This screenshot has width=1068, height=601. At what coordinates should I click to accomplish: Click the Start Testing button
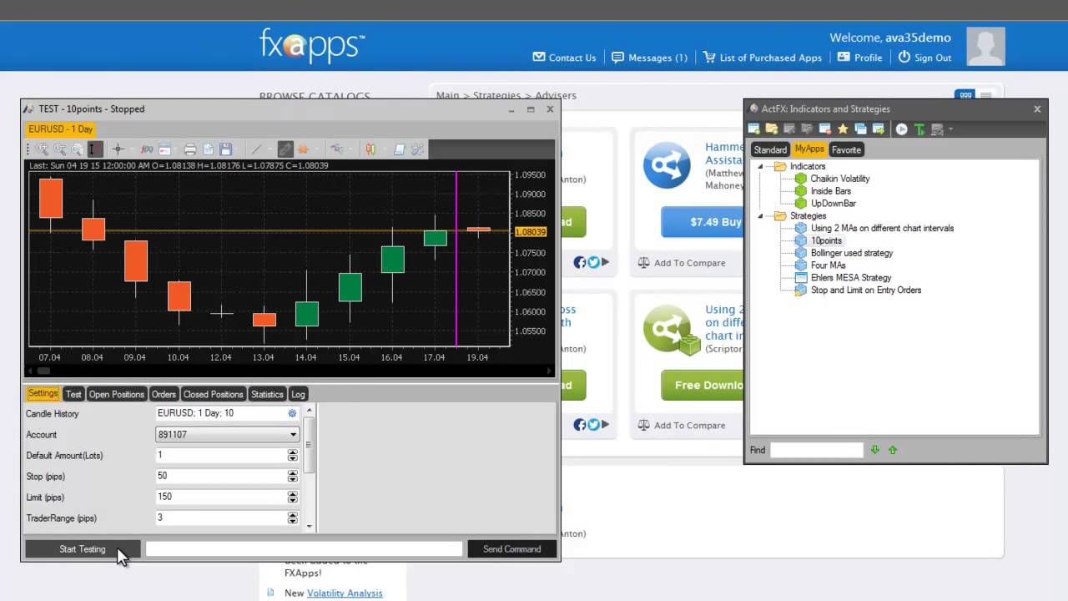tap(83, 548)
